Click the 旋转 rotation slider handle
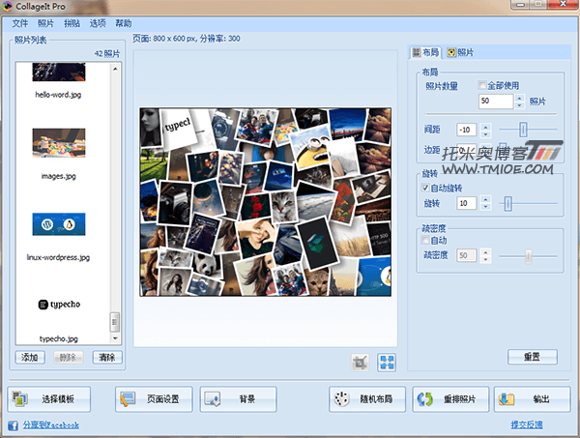The width and height of the screenshot is (580, 438). tap(508, 203)
